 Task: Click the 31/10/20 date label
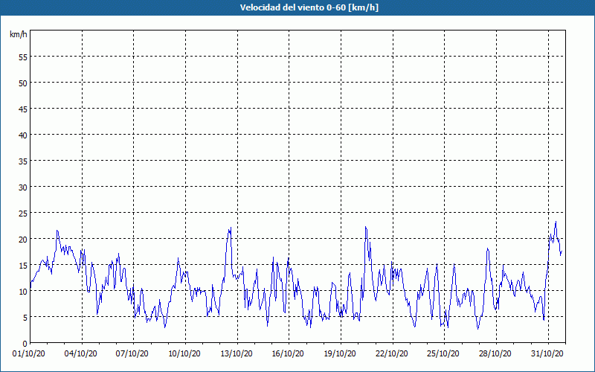[x=547, y=353]
